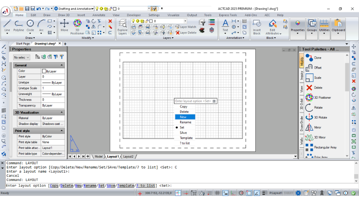The width and height of the screenshot is (359, 201).
Task: Open the Draw 3D ribbon tab
Action: [x=64, y=15]
